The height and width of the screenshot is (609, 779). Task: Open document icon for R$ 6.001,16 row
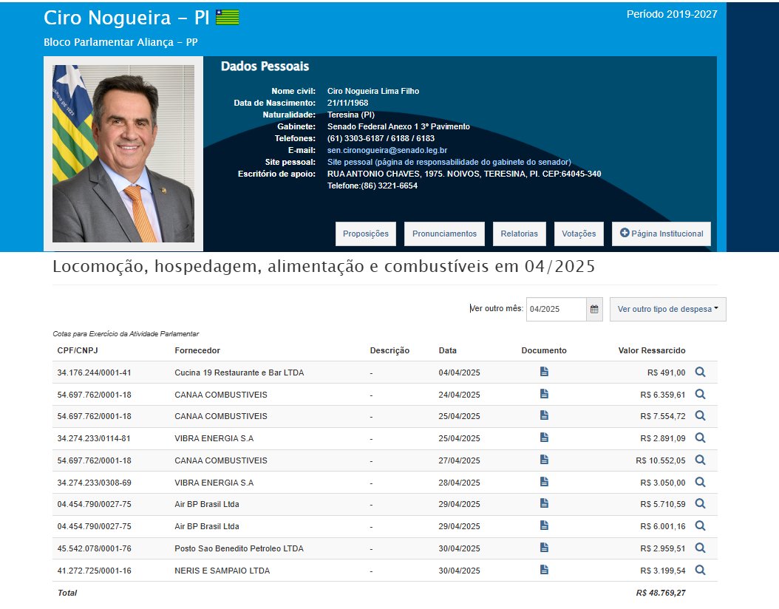pyautogui.click(x=544, y=525)
